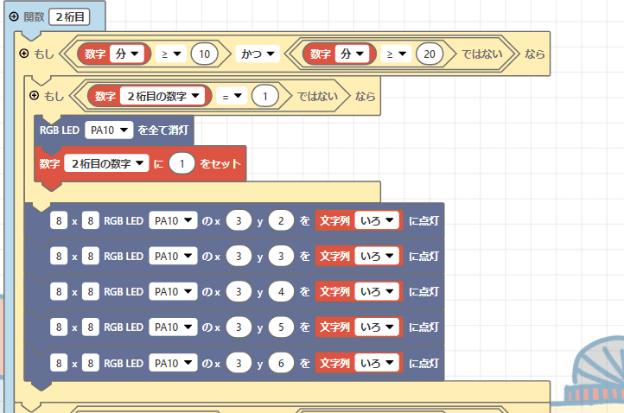The width and height of the screenshot is (624, 413).
Task: Open the 2桁目の数字 dropdown in the condition block
Action: 162,96
